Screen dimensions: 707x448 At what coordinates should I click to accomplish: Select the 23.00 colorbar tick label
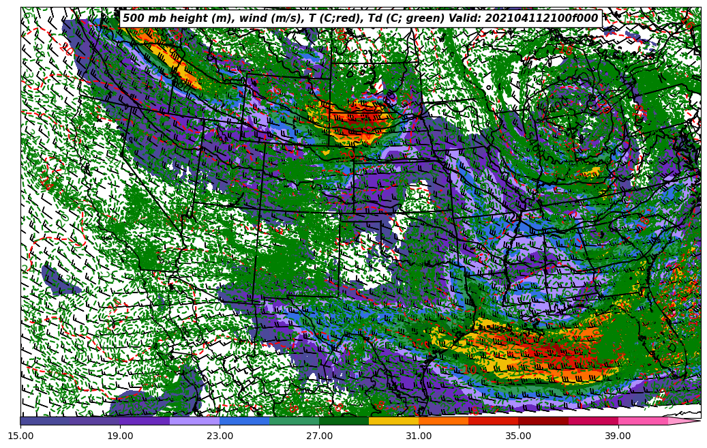tap(220, 435)
